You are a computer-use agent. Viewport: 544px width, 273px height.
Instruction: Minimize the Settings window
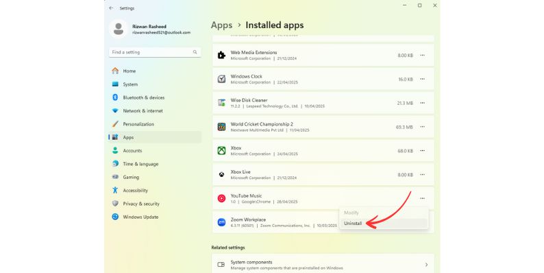(404, 5)
